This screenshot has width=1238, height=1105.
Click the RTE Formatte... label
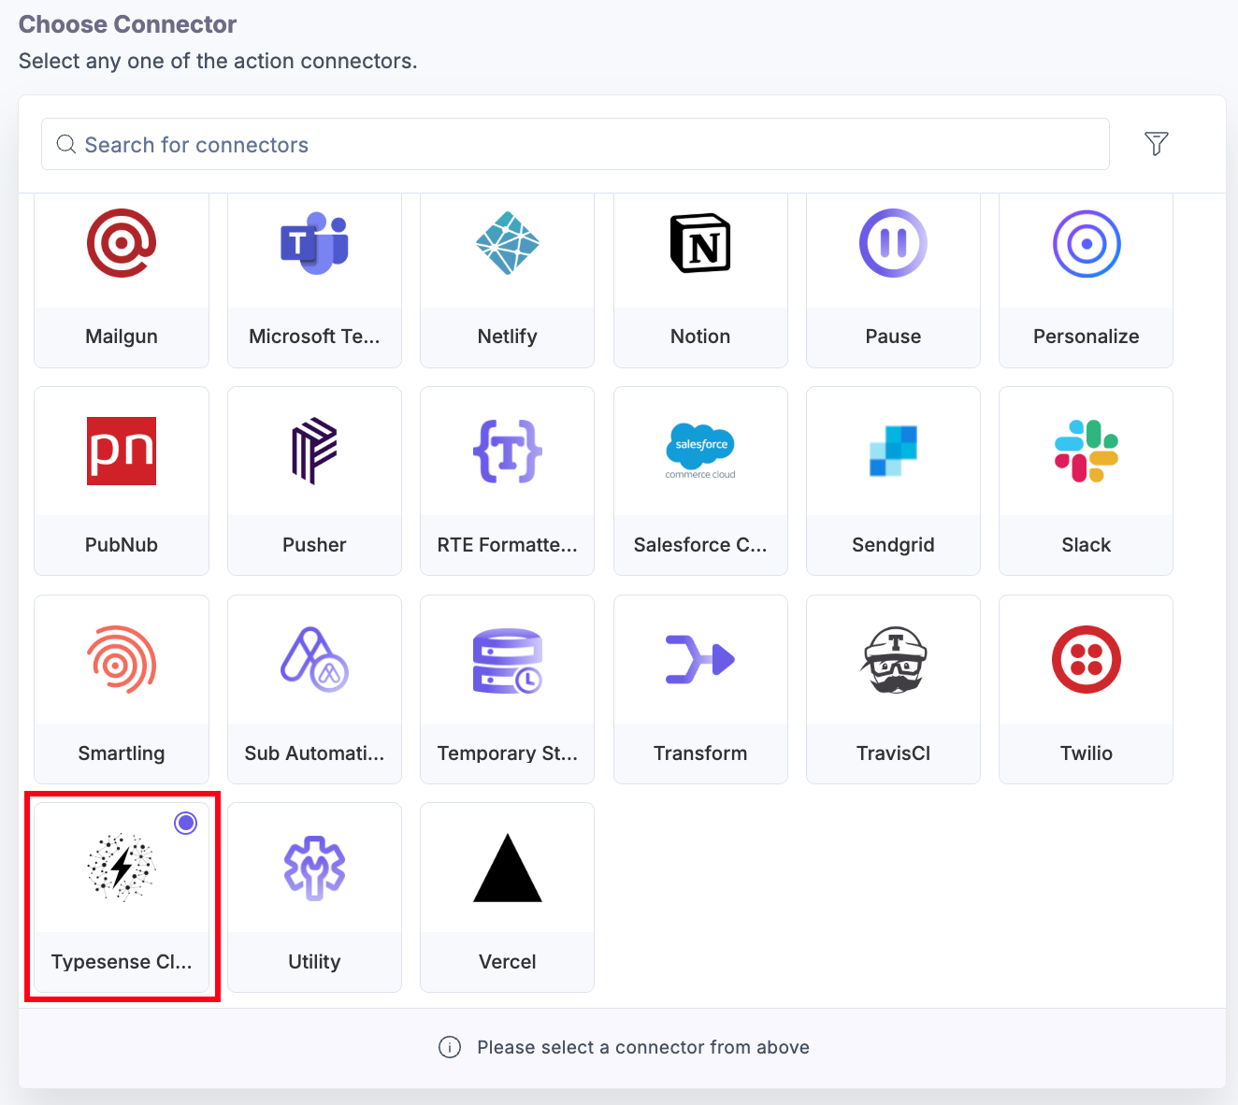(508, 545)
